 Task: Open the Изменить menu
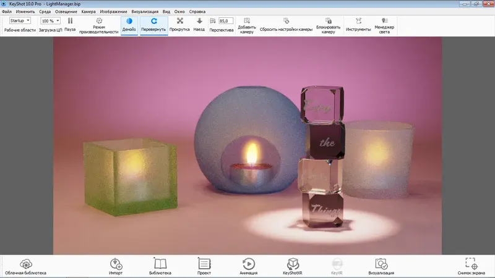click(x=25, y=12)
